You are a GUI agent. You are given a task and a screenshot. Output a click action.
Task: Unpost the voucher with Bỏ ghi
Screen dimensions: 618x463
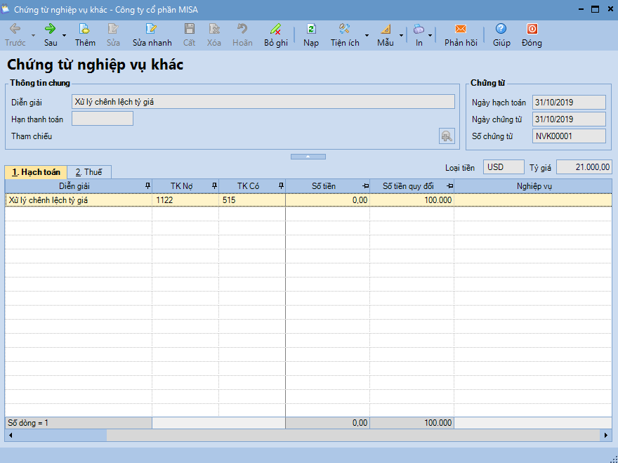click(276, 35)
